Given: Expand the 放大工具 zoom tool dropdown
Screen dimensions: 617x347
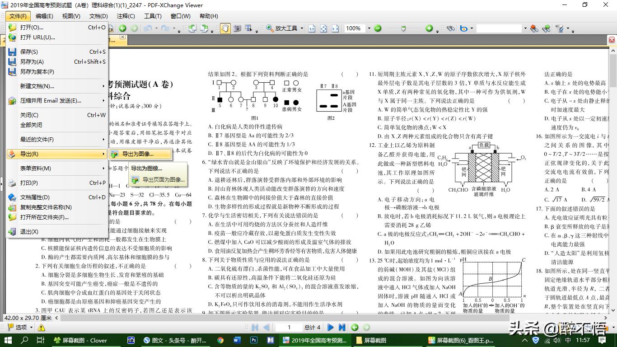Looking at the screenshot, I should [301, 28].
